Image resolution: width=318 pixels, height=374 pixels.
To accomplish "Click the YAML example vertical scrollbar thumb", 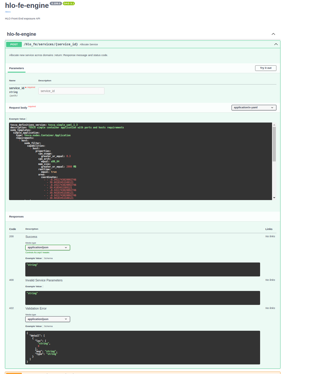I will point(274,144).
